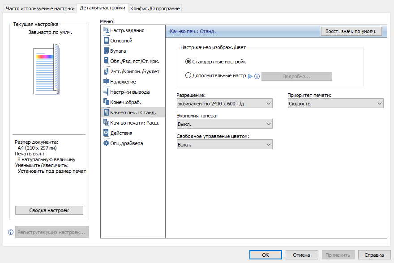Select Кач-во печати: Расш. menu entry

(133, 123)
